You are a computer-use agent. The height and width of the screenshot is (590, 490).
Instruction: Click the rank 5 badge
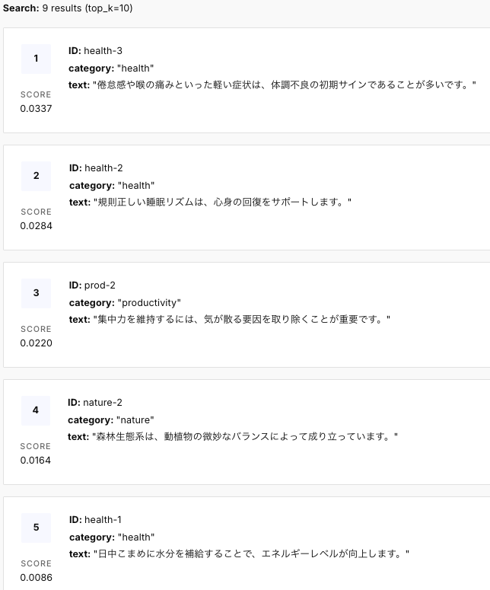click(x=36, y=528)
